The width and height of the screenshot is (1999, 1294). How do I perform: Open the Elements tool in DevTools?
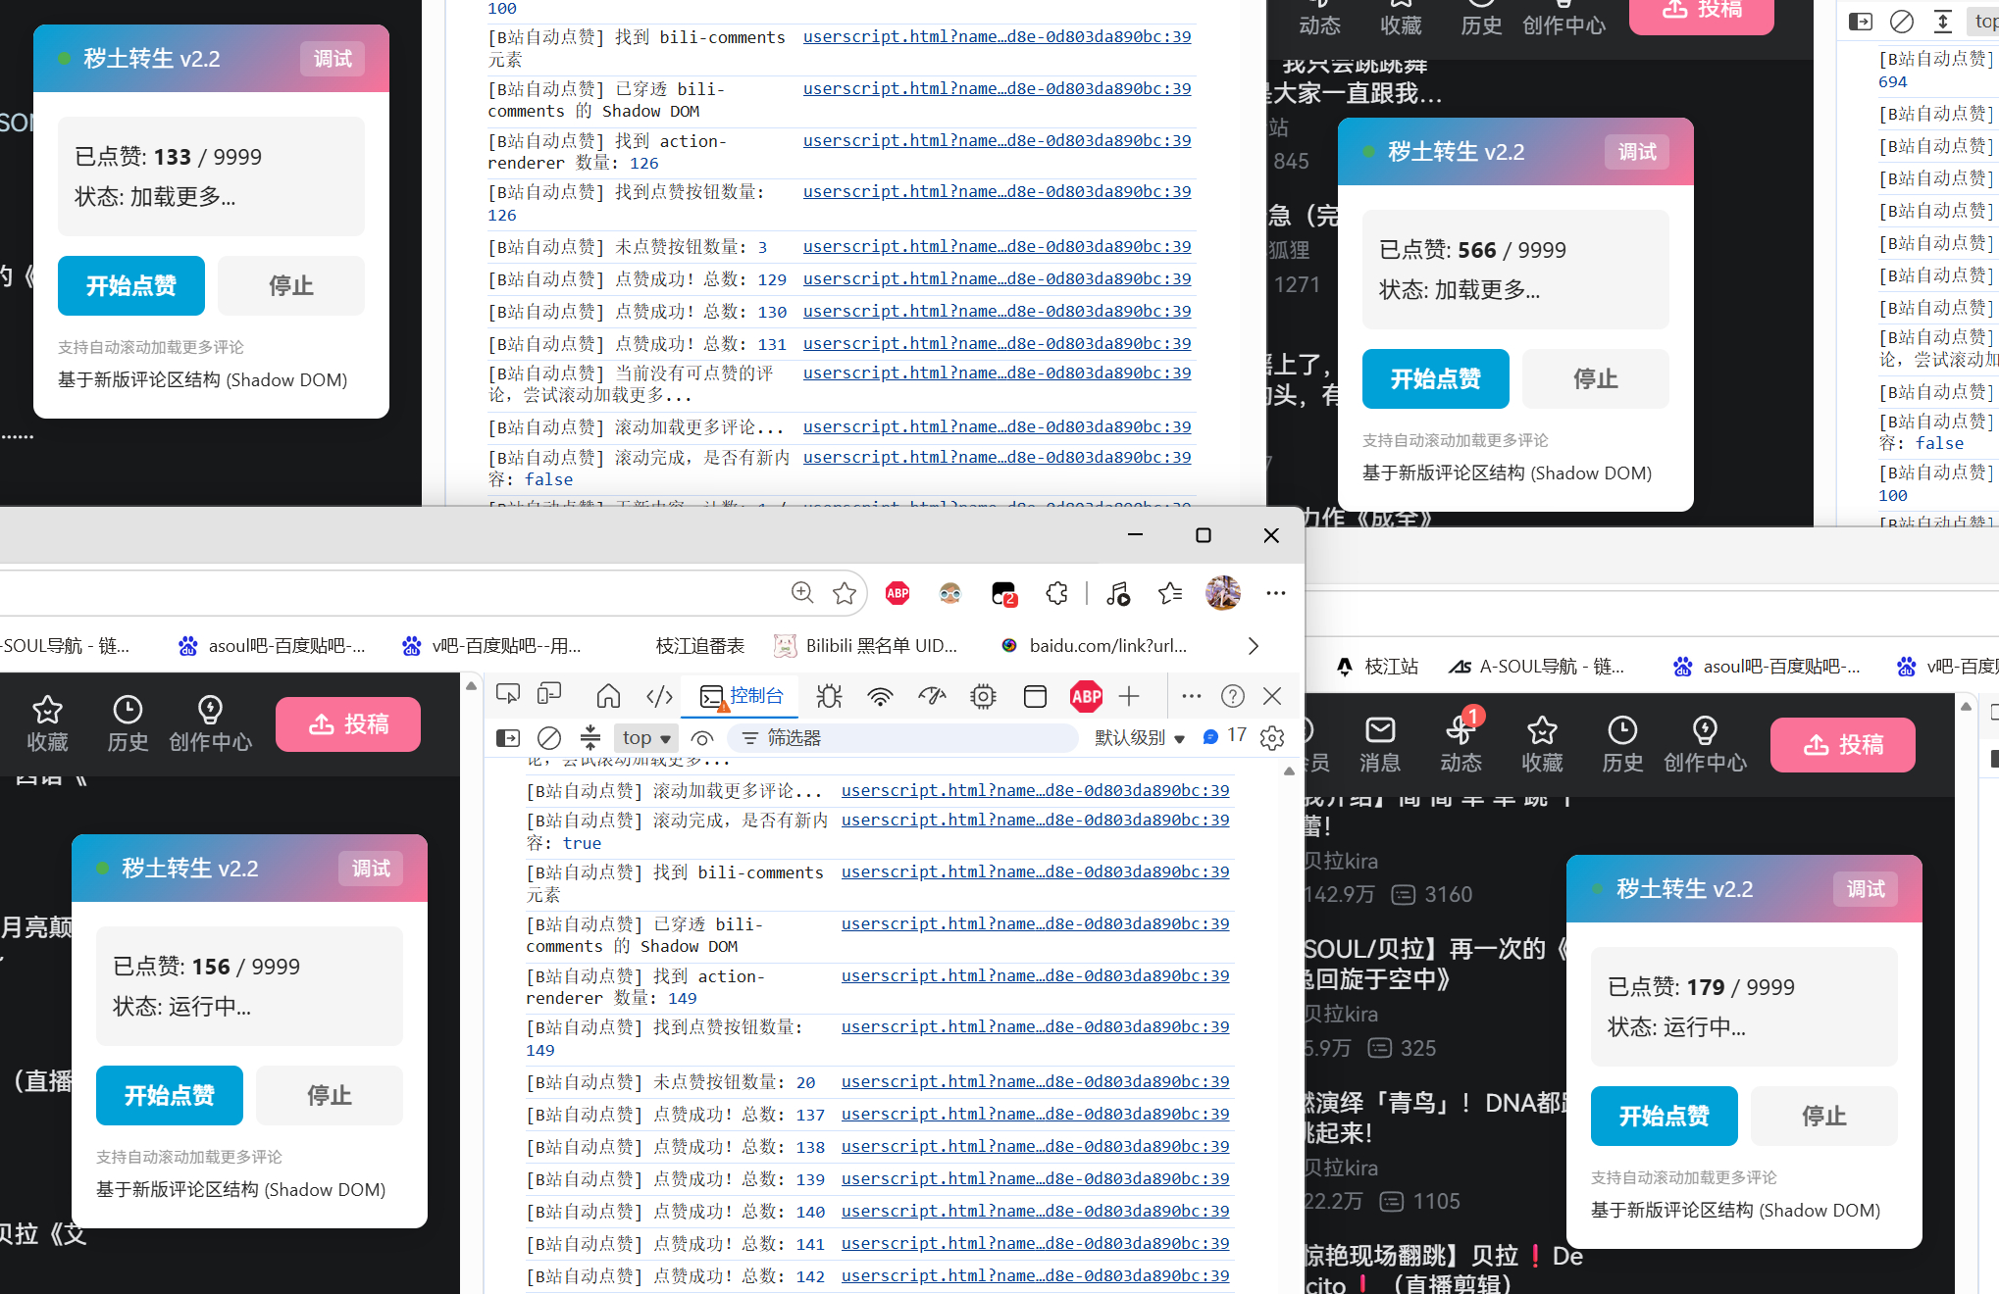point(659,696)
